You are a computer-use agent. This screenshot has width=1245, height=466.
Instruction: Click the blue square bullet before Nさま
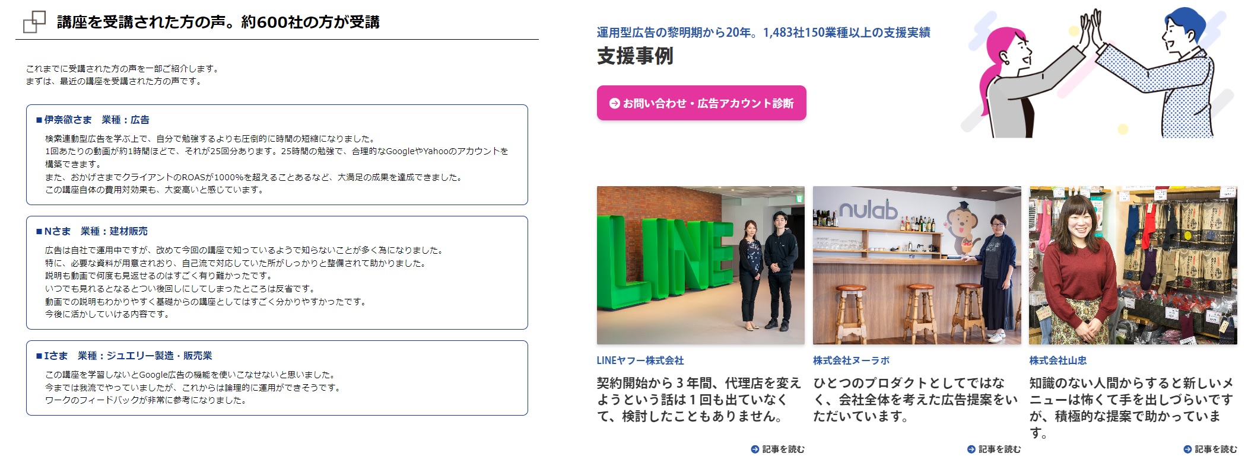[39, 232]
